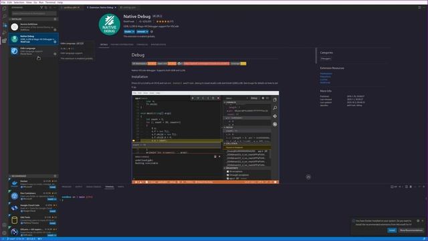Dismiss the Docker recommendation notification
This screenshot has width=428, height=241.
click(x=423, y=221)
